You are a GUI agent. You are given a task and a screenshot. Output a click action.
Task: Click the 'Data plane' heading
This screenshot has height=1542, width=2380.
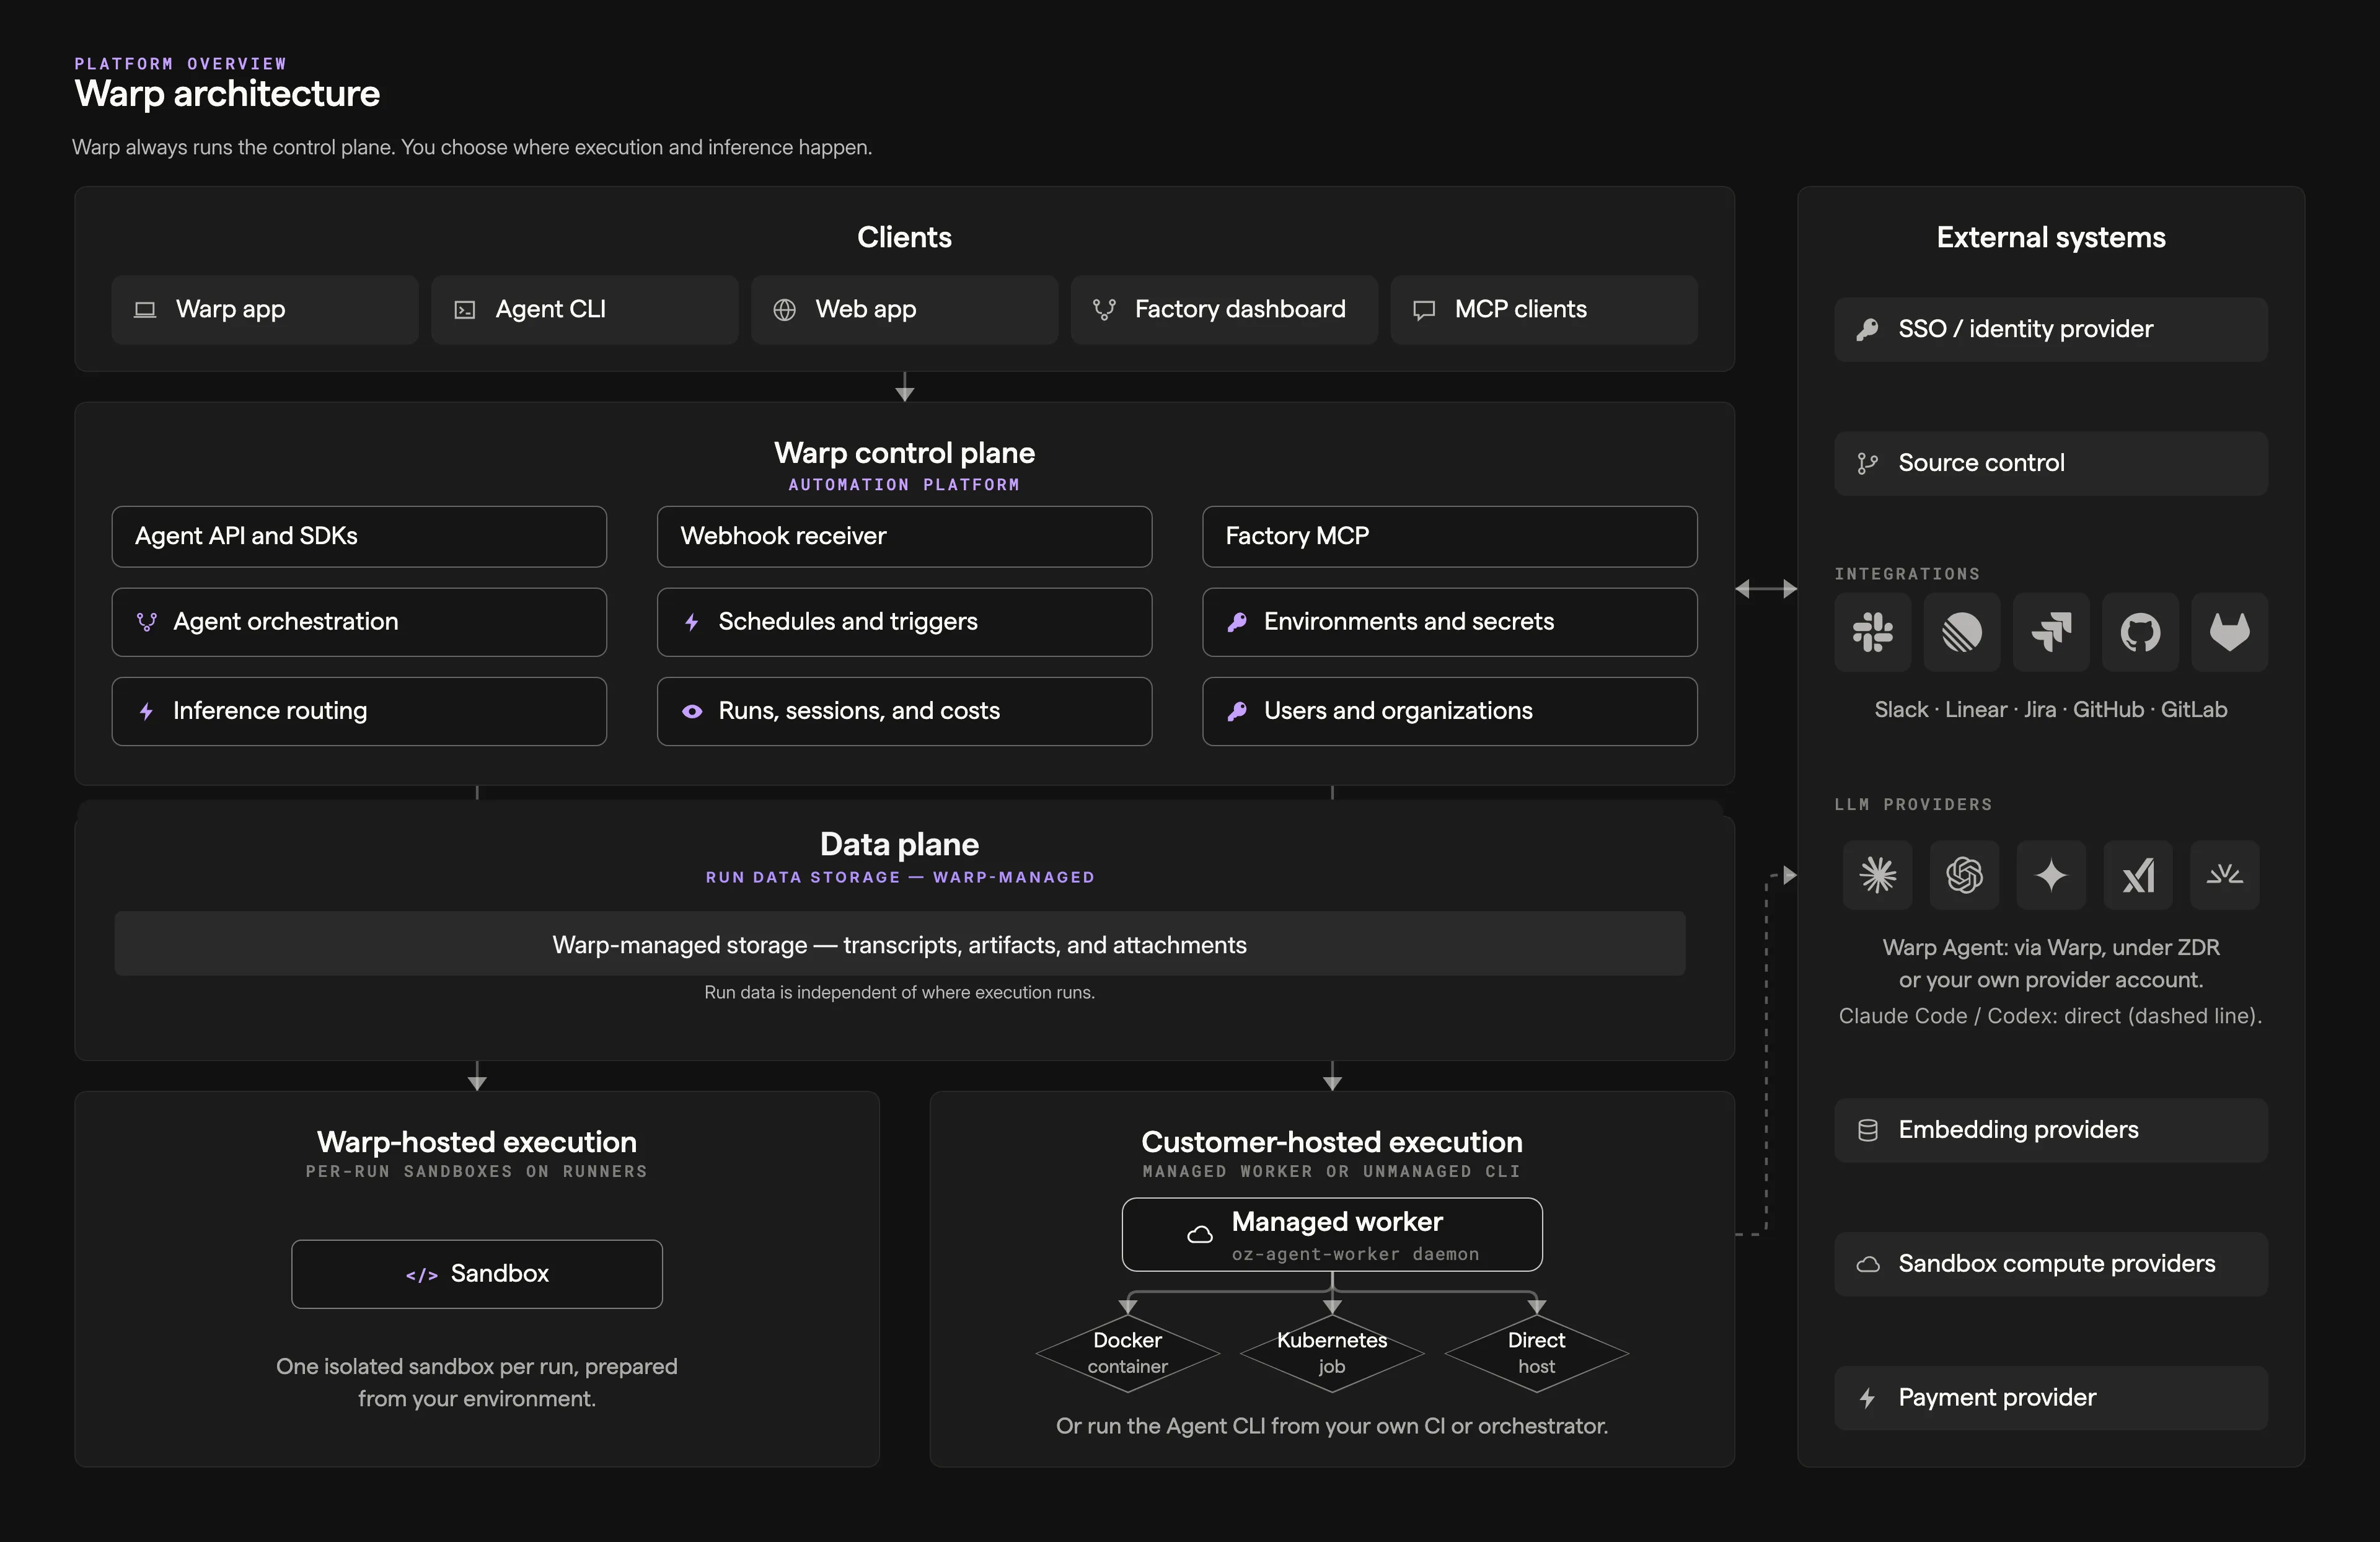[900, 844]
